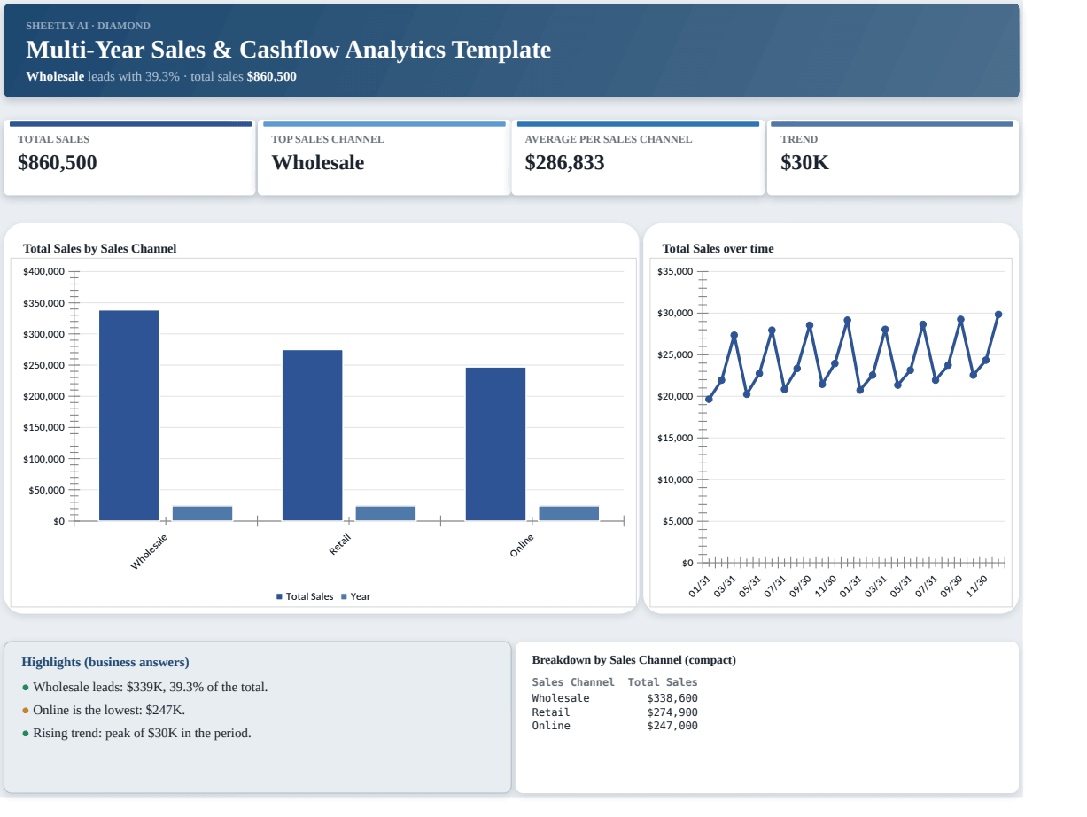
Task: Click the TOTAL SALES card value $860,500
Action: [x=58, y=163]
